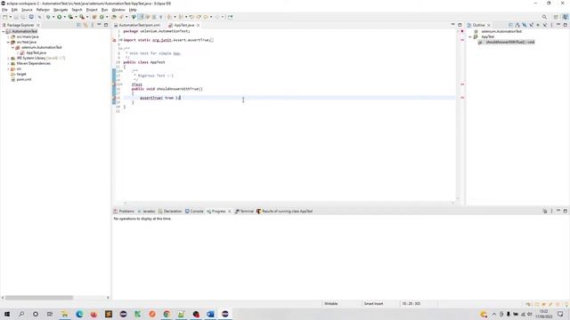Screen dimensions: 570x320
Task: Toggle Link with Editor in Package Explorer
Action: click(x=85, y=25)
